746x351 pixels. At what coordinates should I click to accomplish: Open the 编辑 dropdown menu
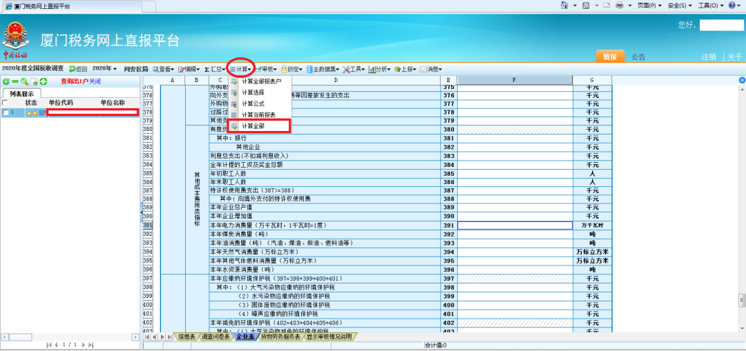[x=189, y=69]
